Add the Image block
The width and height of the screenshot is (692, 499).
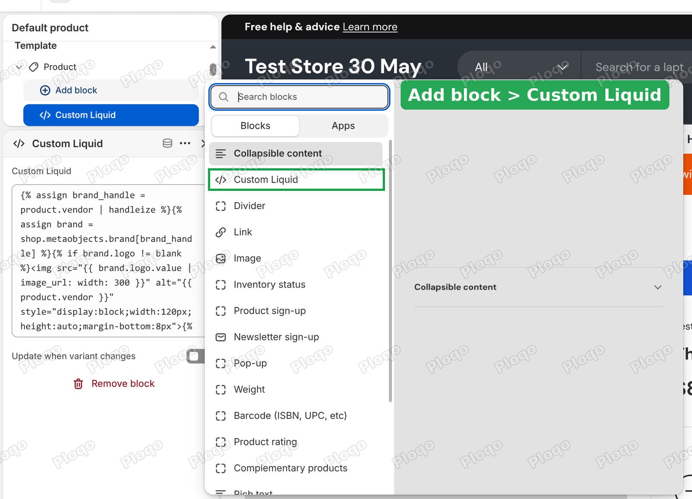[x=296, y=258]
